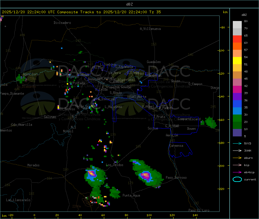Click the 'dBZ' title at top center
Image resolution: width=259 pixels, height=219 pixels.
tap(129, 4)
